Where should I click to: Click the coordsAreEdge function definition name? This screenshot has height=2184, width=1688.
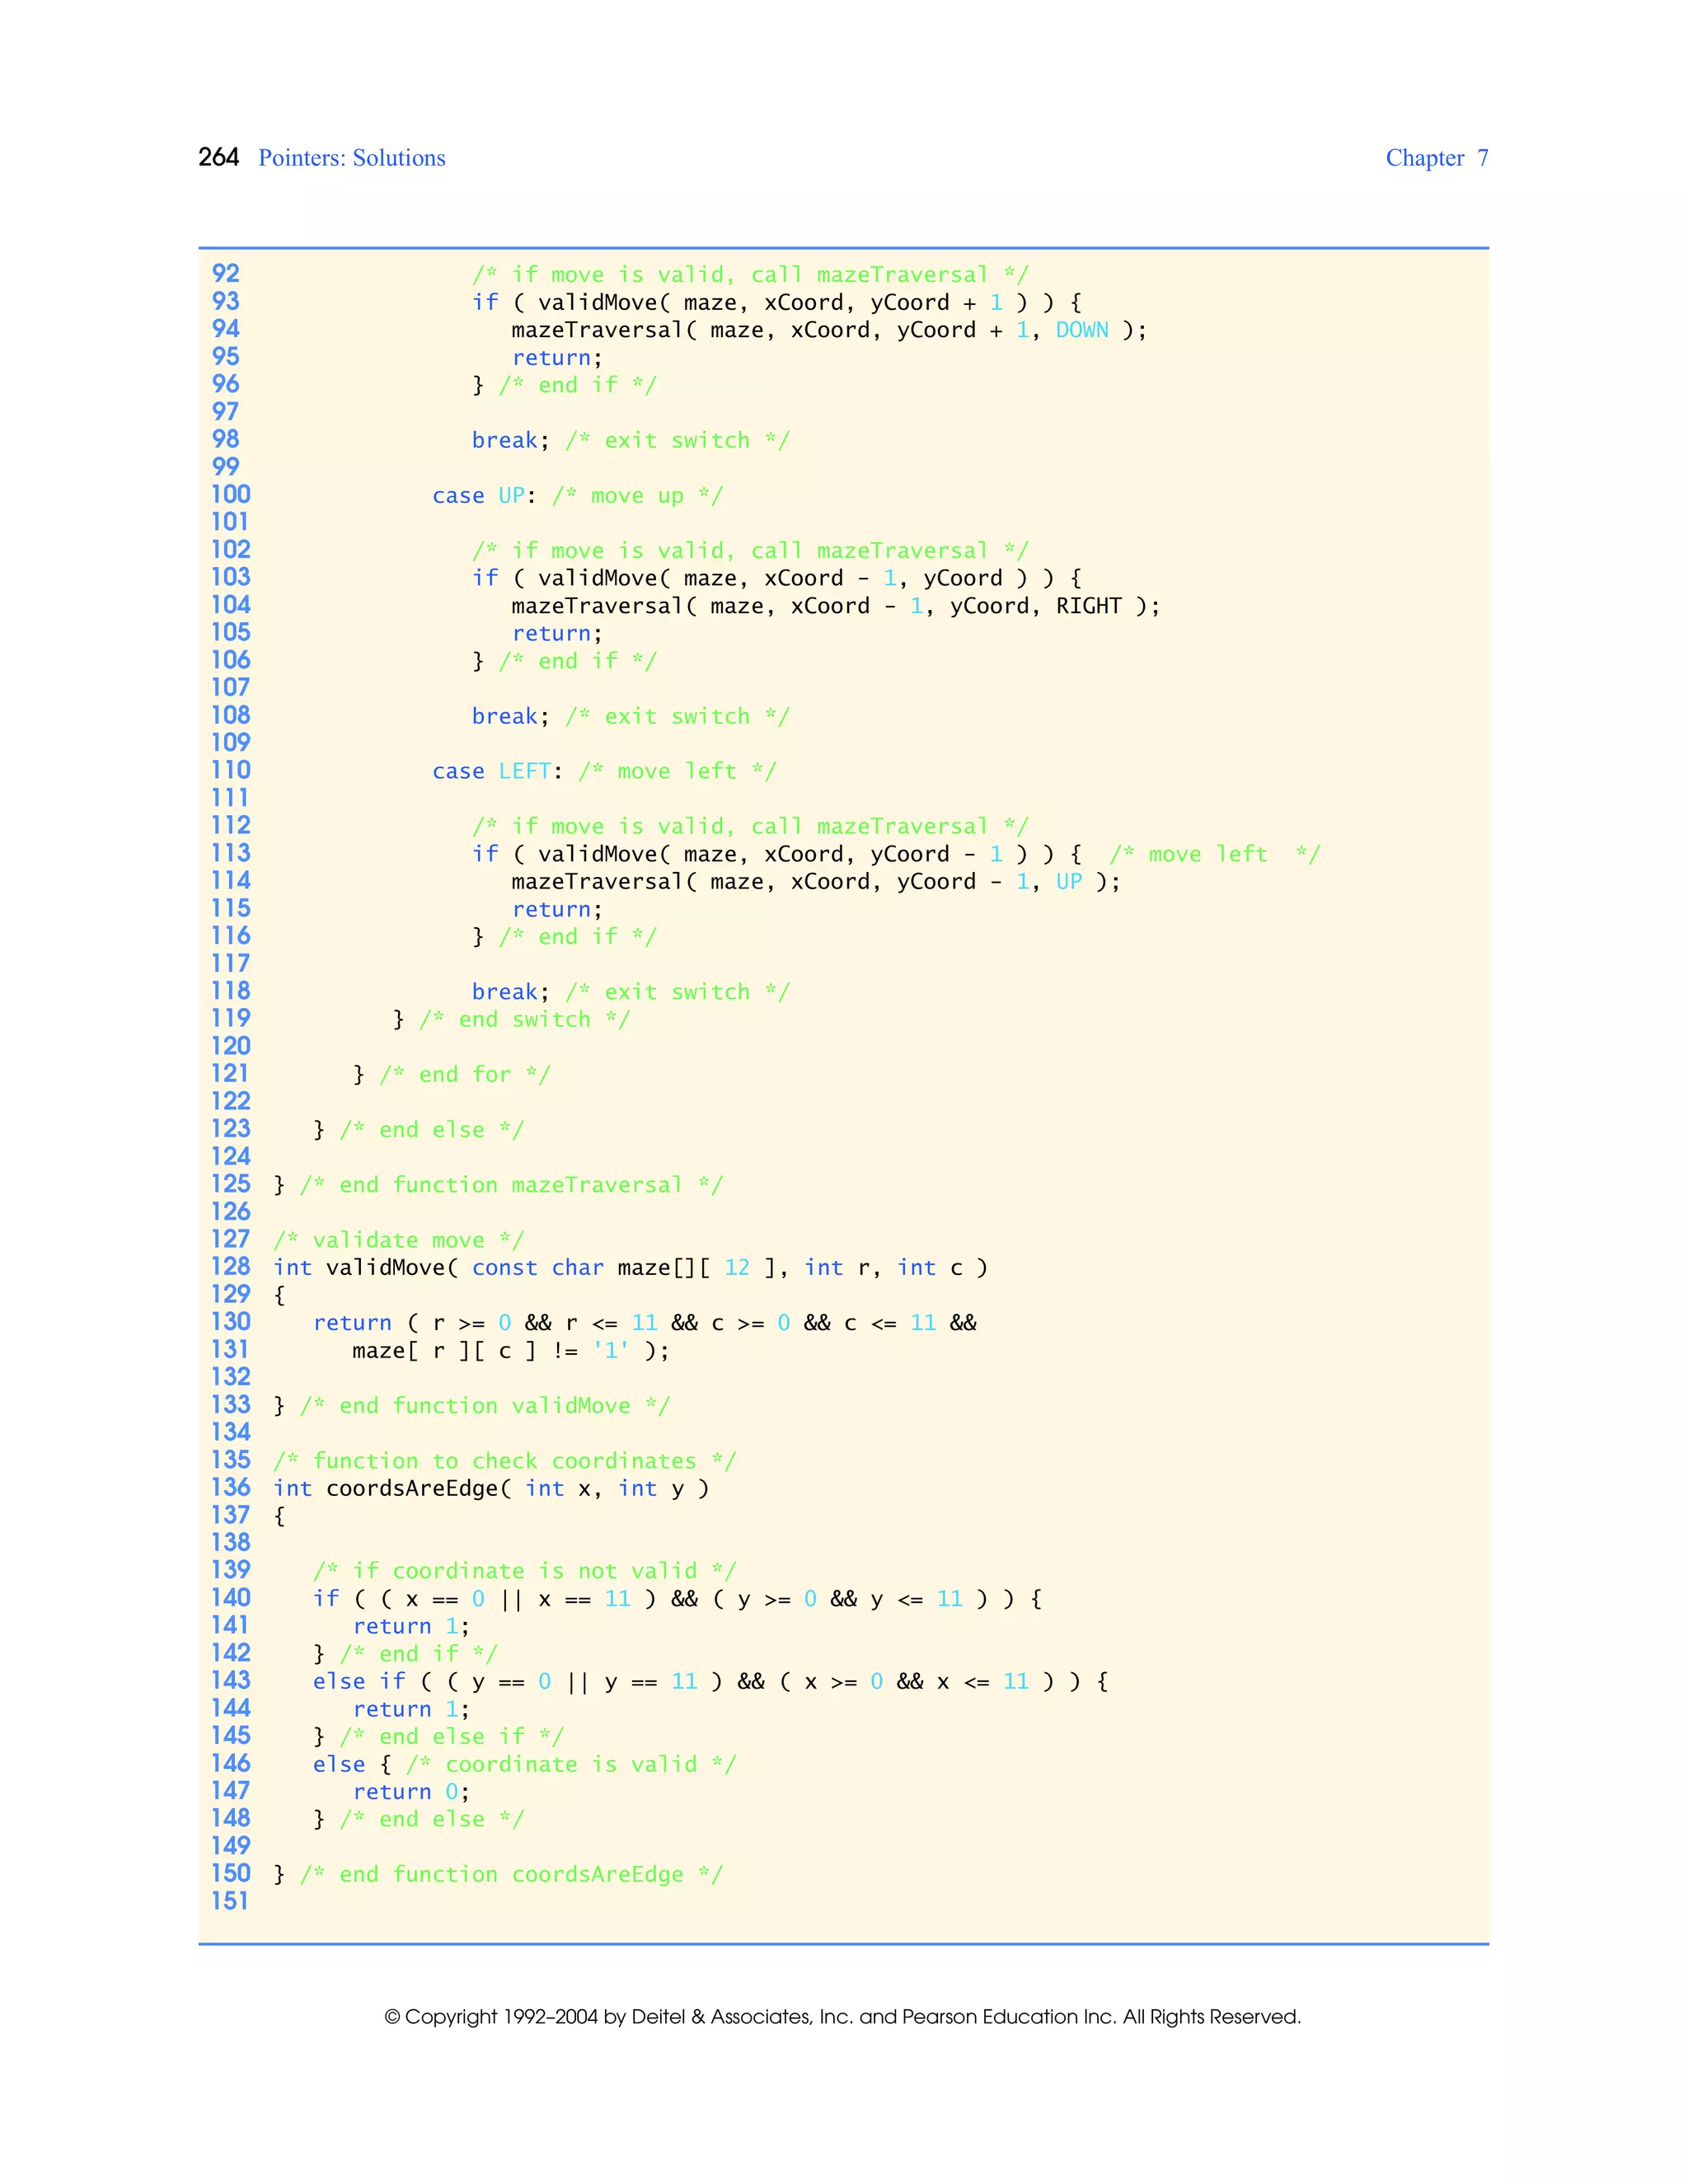[x=412, y=1488]
